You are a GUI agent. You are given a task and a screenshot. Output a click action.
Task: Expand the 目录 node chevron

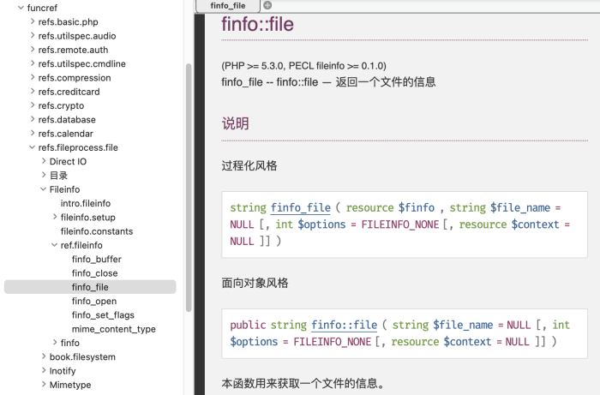[44, 175]
